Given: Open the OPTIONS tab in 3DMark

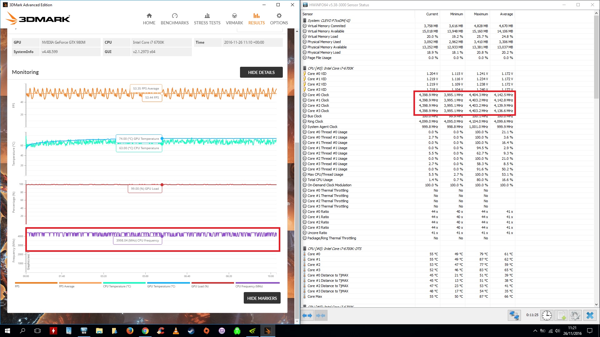Looking at the screenshot, I should point(279,19).
